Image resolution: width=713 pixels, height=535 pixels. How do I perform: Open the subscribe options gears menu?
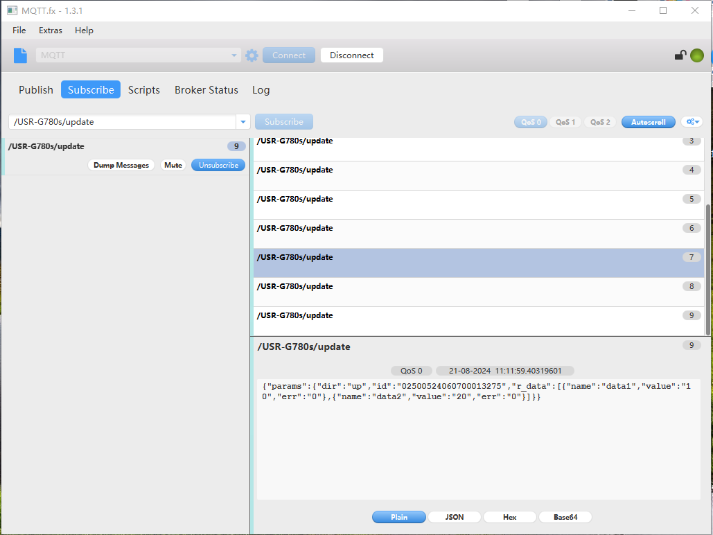pyautogui.click(x=692, y=122)
